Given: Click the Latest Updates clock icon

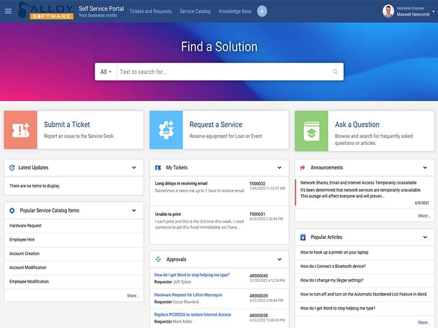Looking at the screenshot, I should pos(12,168).
